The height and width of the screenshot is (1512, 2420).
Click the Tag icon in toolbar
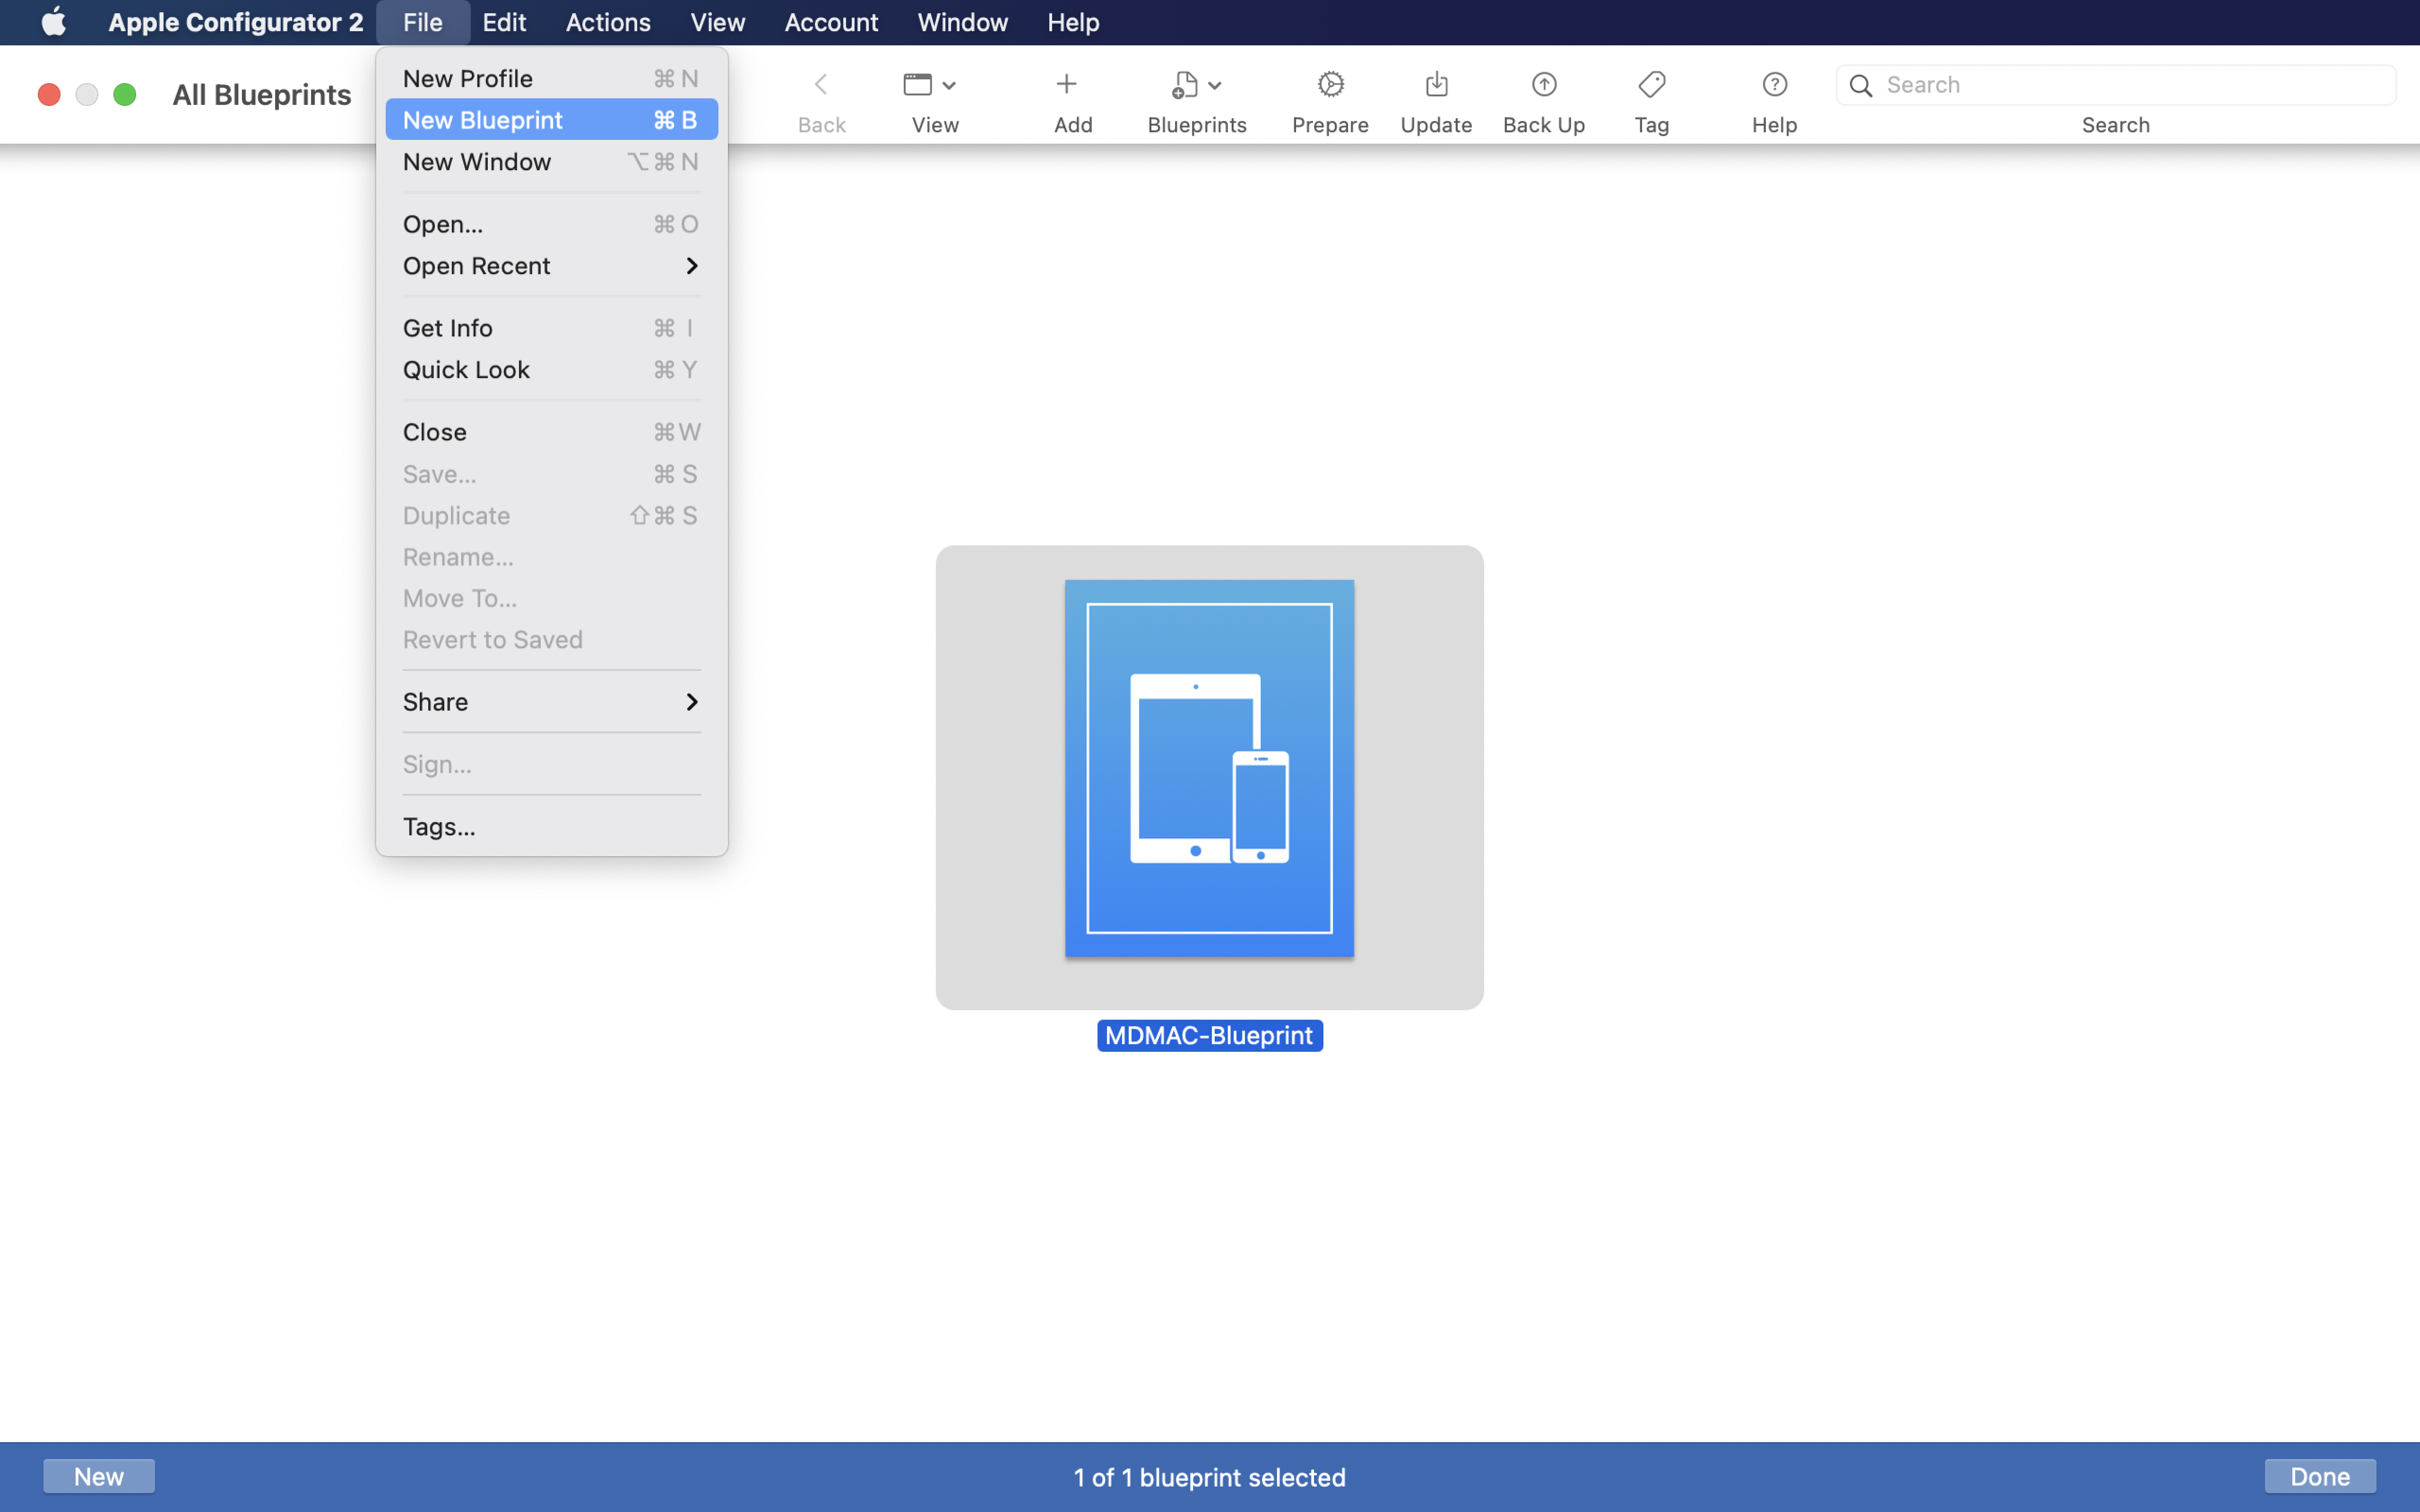1651,84
